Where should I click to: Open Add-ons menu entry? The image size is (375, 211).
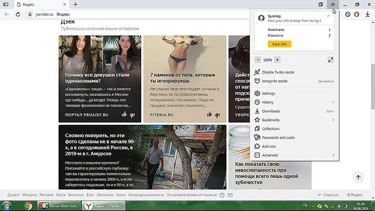click(x=294, y=147)
